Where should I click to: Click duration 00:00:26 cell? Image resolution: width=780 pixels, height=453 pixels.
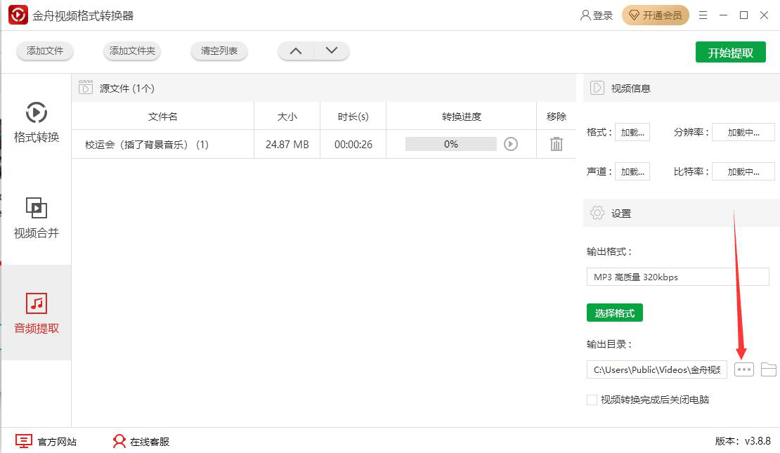353,145
